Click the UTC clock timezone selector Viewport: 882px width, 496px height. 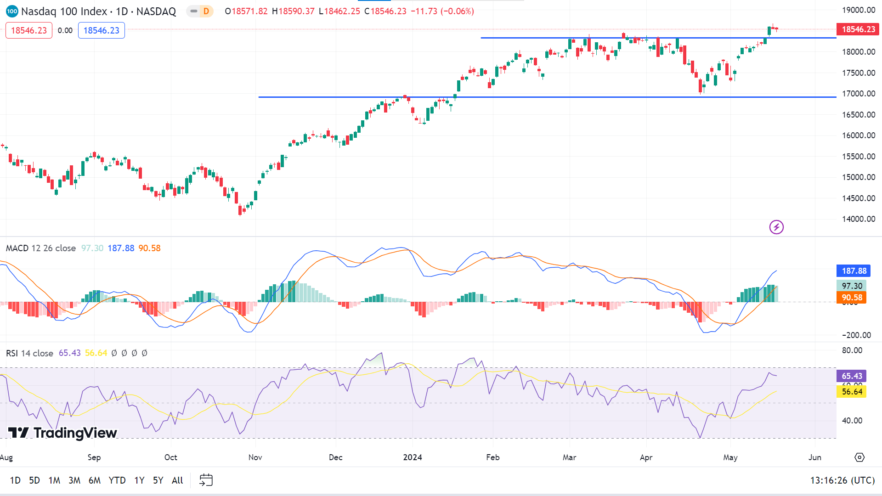coord(842,480)
